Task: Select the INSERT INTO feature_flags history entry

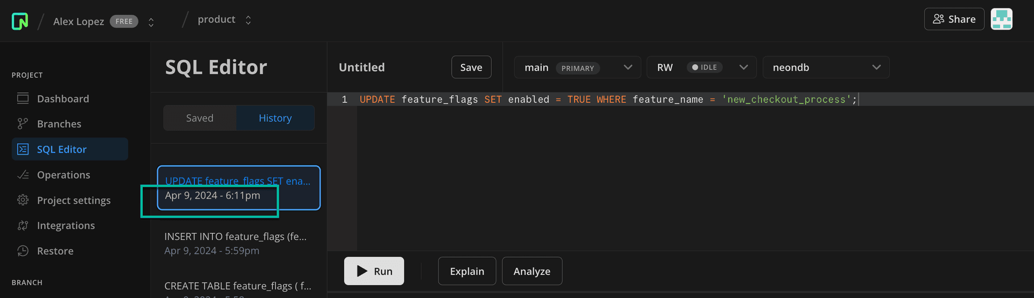Action: pos(235,243)
